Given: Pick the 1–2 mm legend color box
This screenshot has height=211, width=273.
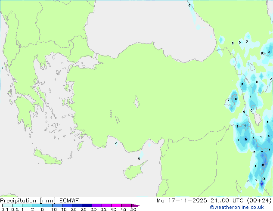Looking at the screenshot, I should click(x=27, y=205).
